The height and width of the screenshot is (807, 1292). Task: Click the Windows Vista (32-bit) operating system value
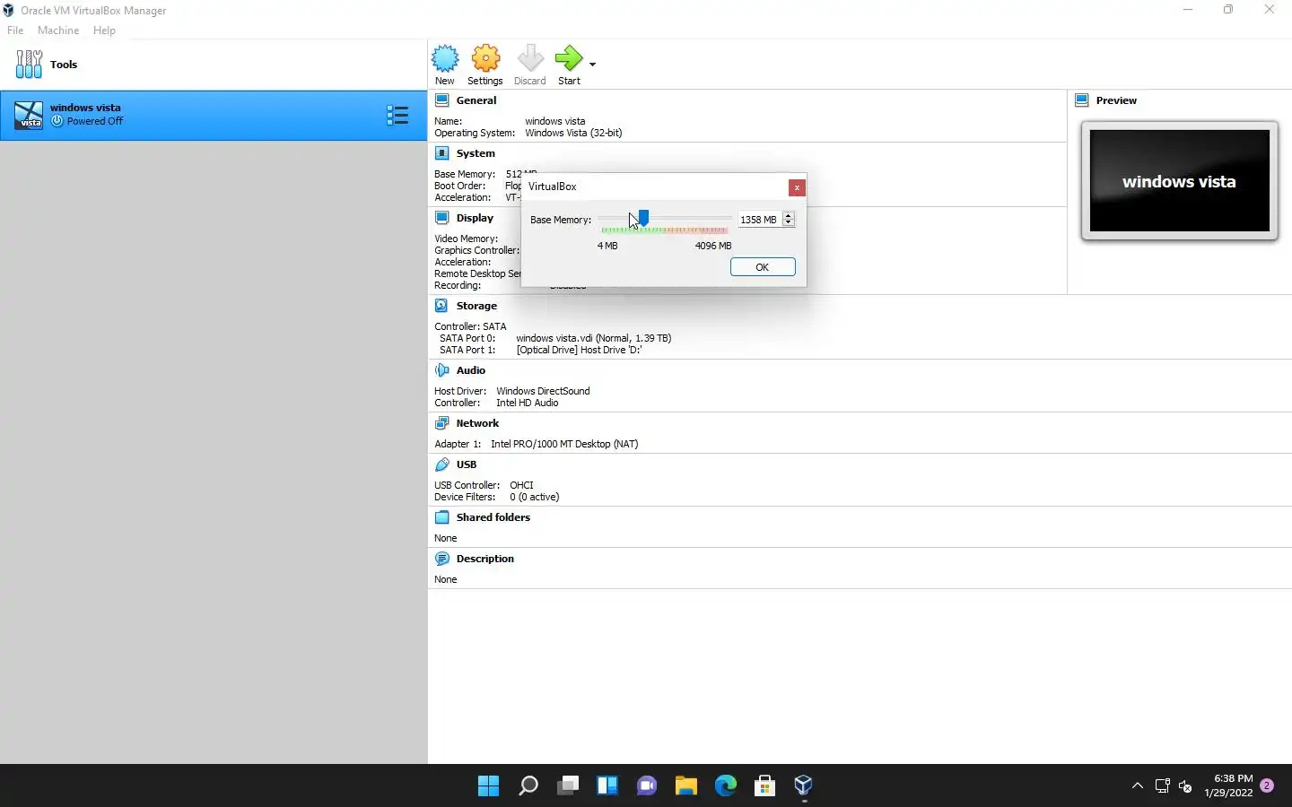[573, 133]
